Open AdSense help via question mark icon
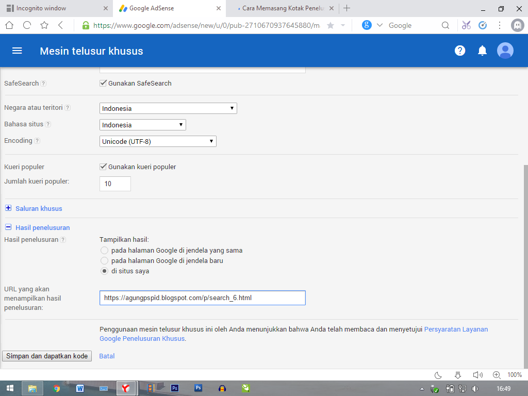 pyautogui.click(x=460, y=50)
